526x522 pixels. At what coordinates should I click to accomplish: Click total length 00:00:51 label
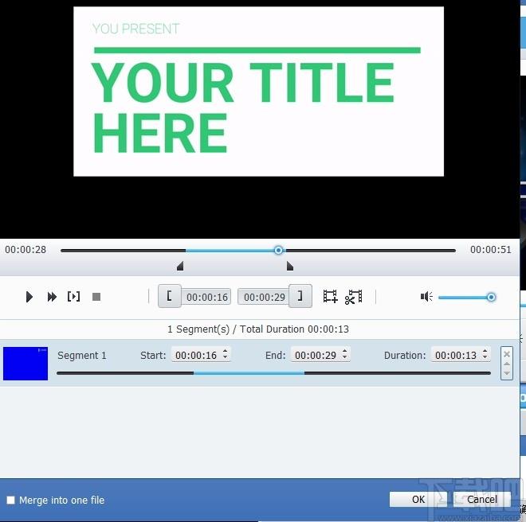[490, 250]
